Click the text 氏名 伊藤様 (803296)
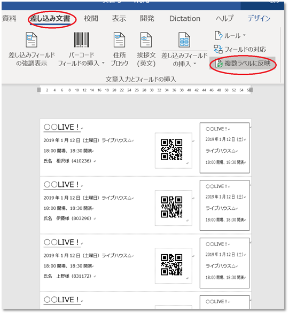This screenshot has height=314, width=289. (67, 218)
